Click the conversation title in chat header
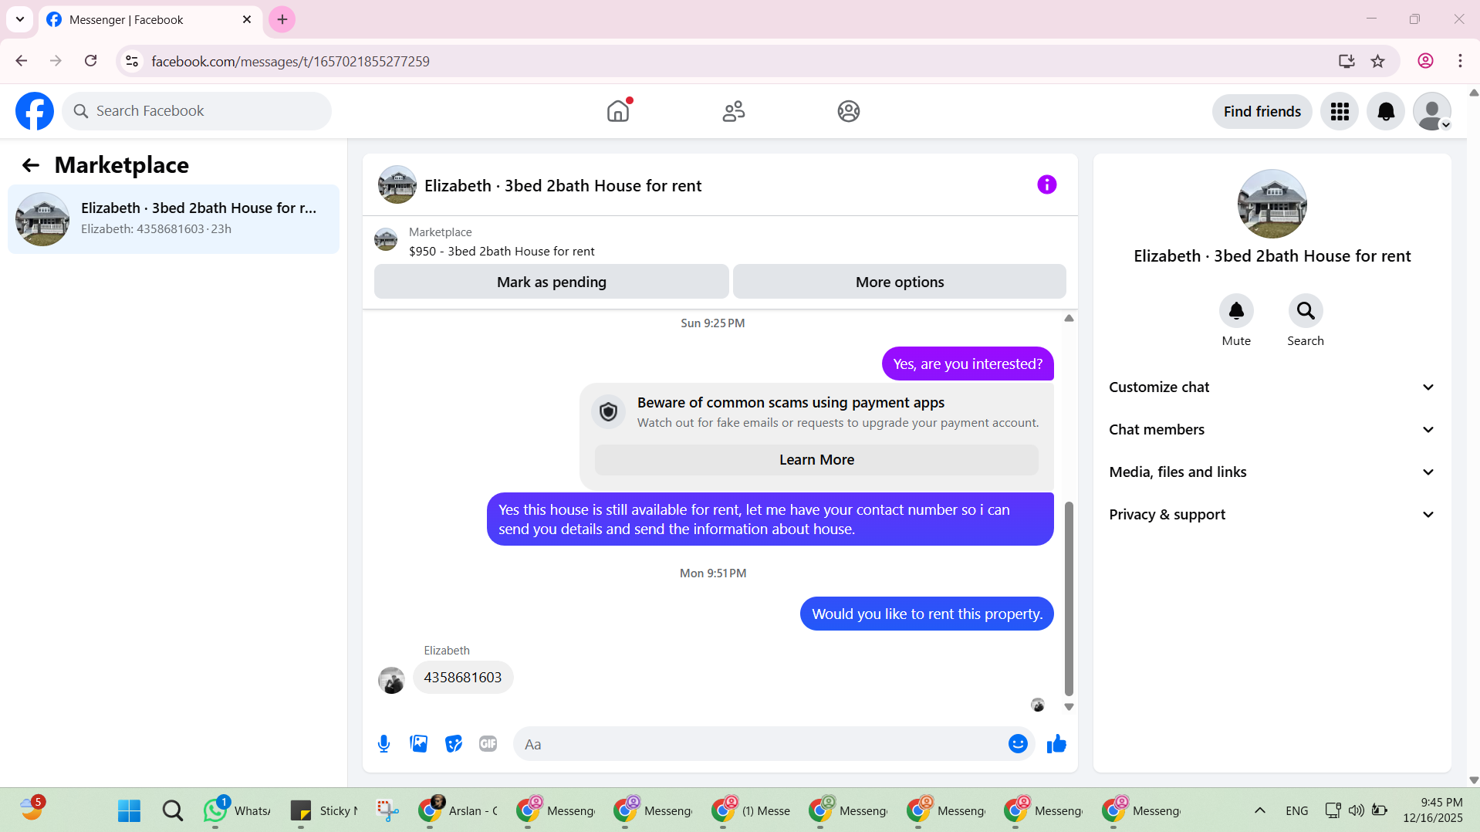Image resolution: width=1480 pixels, height=832 pixels. pyautogui.click(x=563, y=186)
